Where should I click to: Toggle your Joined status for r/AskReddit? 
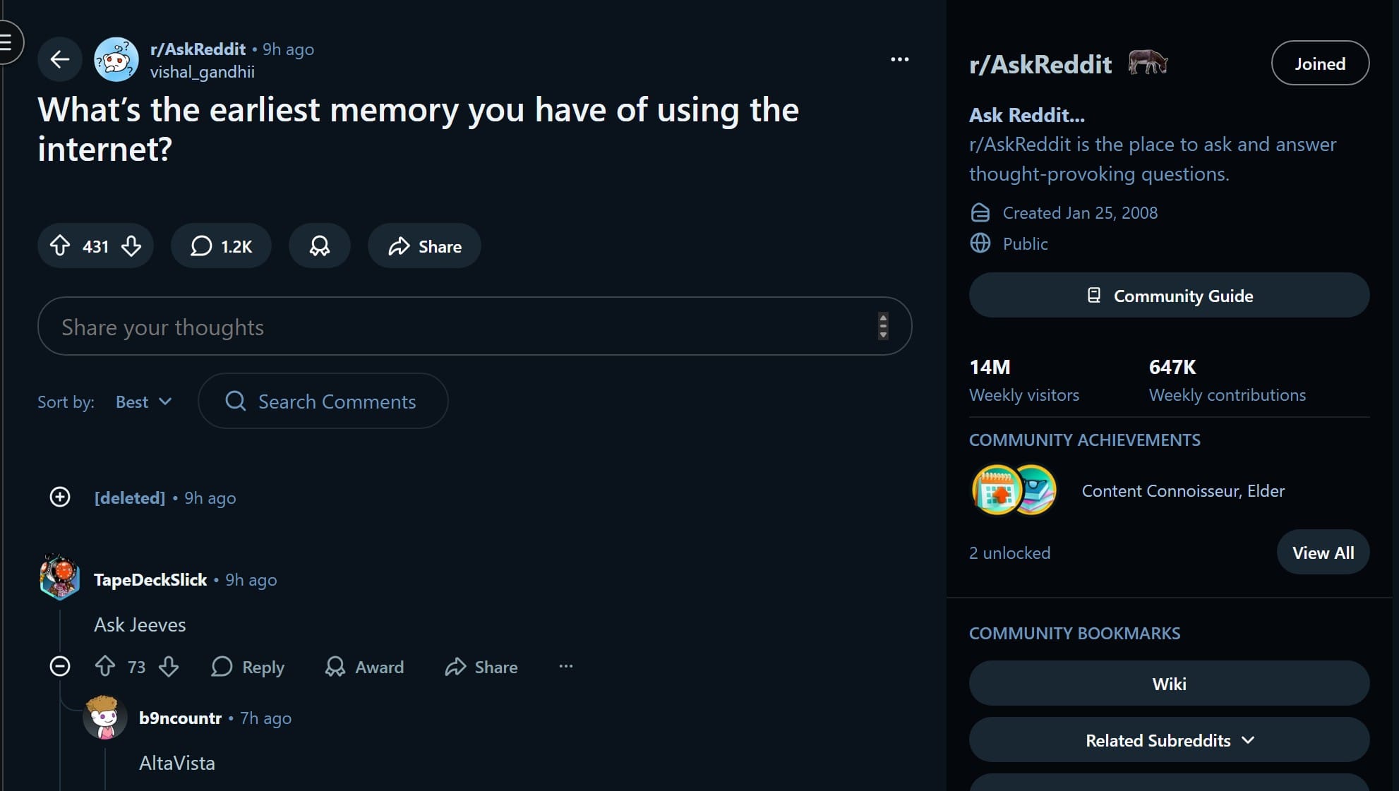[1319, 62]
